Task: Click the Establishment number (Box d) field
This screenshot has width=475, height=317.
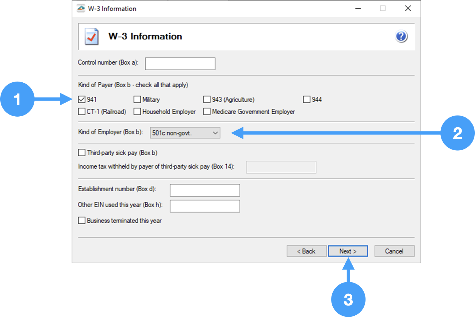Action: [204, 190]
